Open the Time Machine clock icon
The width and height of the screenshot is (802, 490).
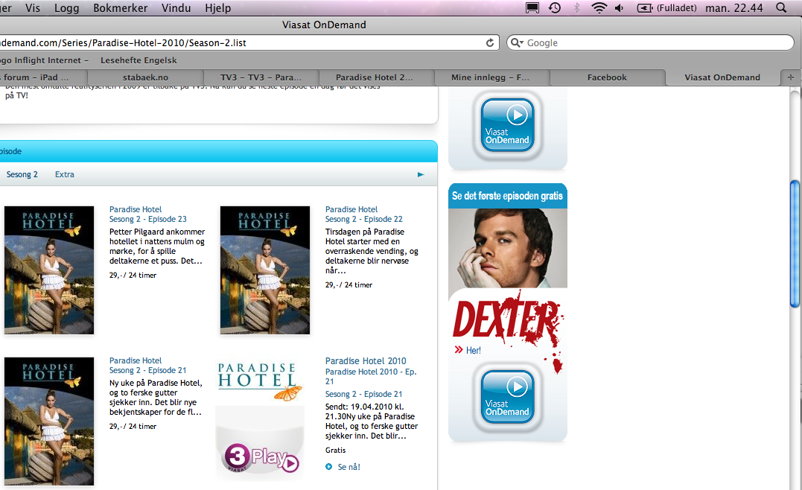tap(555, 7)
